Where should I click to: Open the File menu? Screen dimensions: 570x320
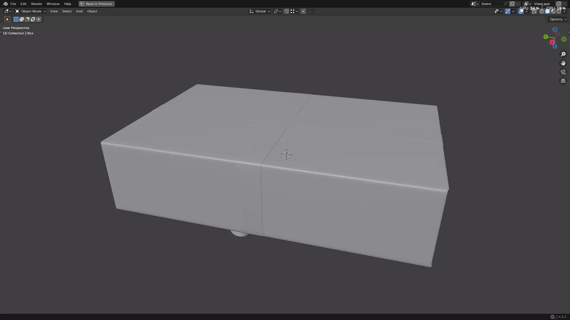13,4
